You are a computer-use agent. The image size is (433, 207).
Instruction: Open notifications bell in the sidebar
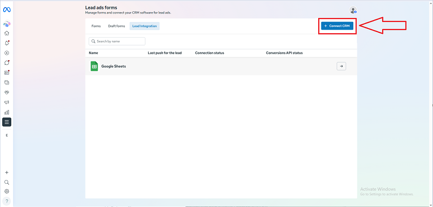[x=7, y=43]
